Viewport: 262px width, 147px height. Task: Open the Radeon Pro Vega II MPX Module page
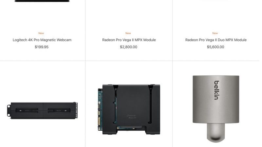click(x=129, y=40)
